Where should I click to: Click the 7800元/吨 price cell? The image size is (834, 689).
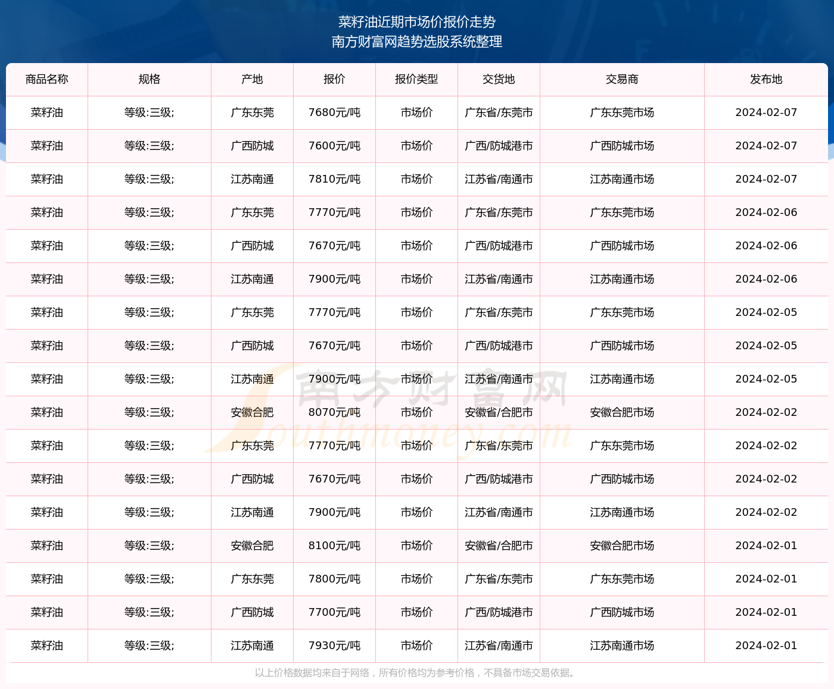(x=335, y=579)
